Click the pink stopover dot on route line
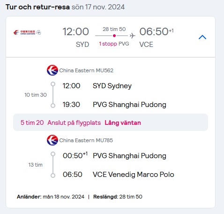The width and height of the screenshot is (224, 214). pyautogui.click(x=114, y=36)
